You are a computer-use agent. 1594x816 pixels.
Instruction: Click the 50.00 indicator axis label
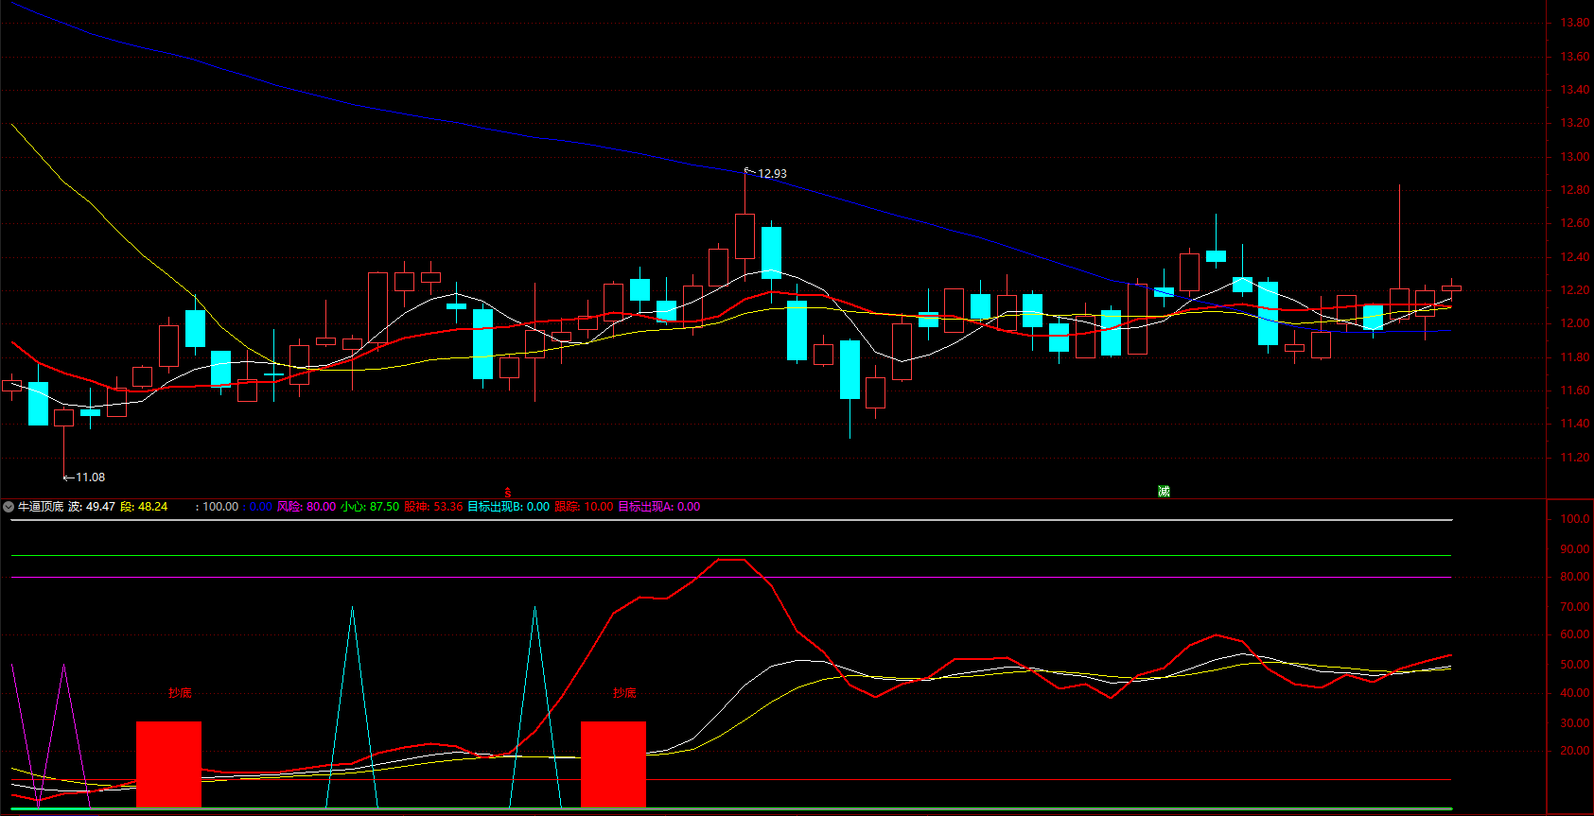pyautogui.click(x=1575, y=665)
